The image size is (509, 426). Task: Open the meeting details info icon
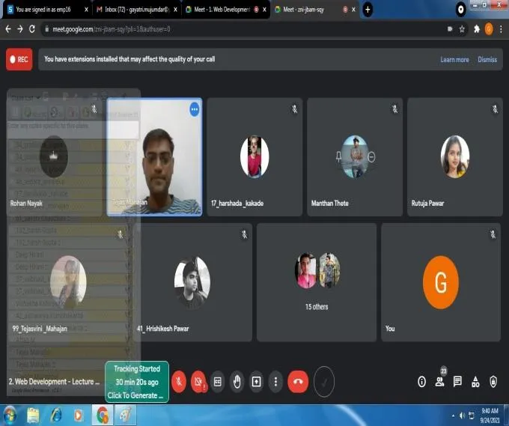click(421, 382)
